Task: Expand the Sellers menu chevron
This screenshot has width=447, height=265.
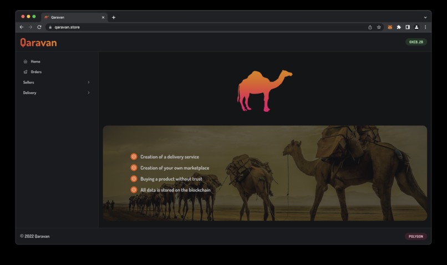Action: 89,83
